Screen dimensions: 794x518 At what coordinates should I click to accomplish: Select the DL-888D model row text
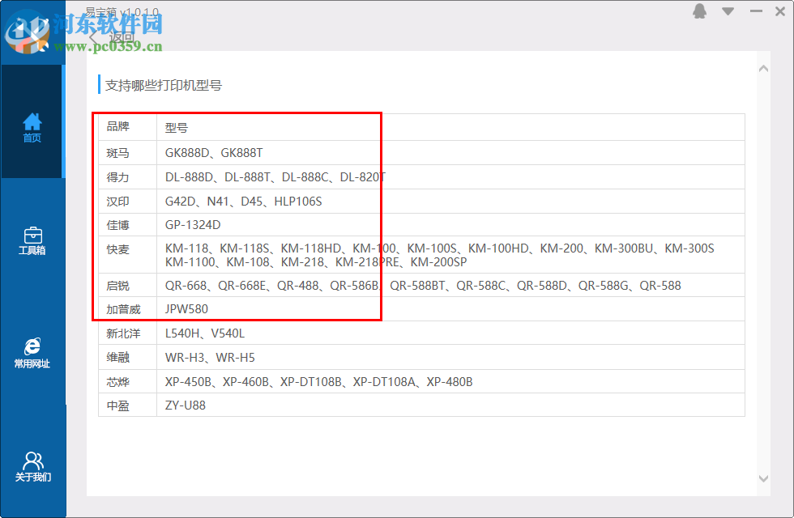pos(275,177)
